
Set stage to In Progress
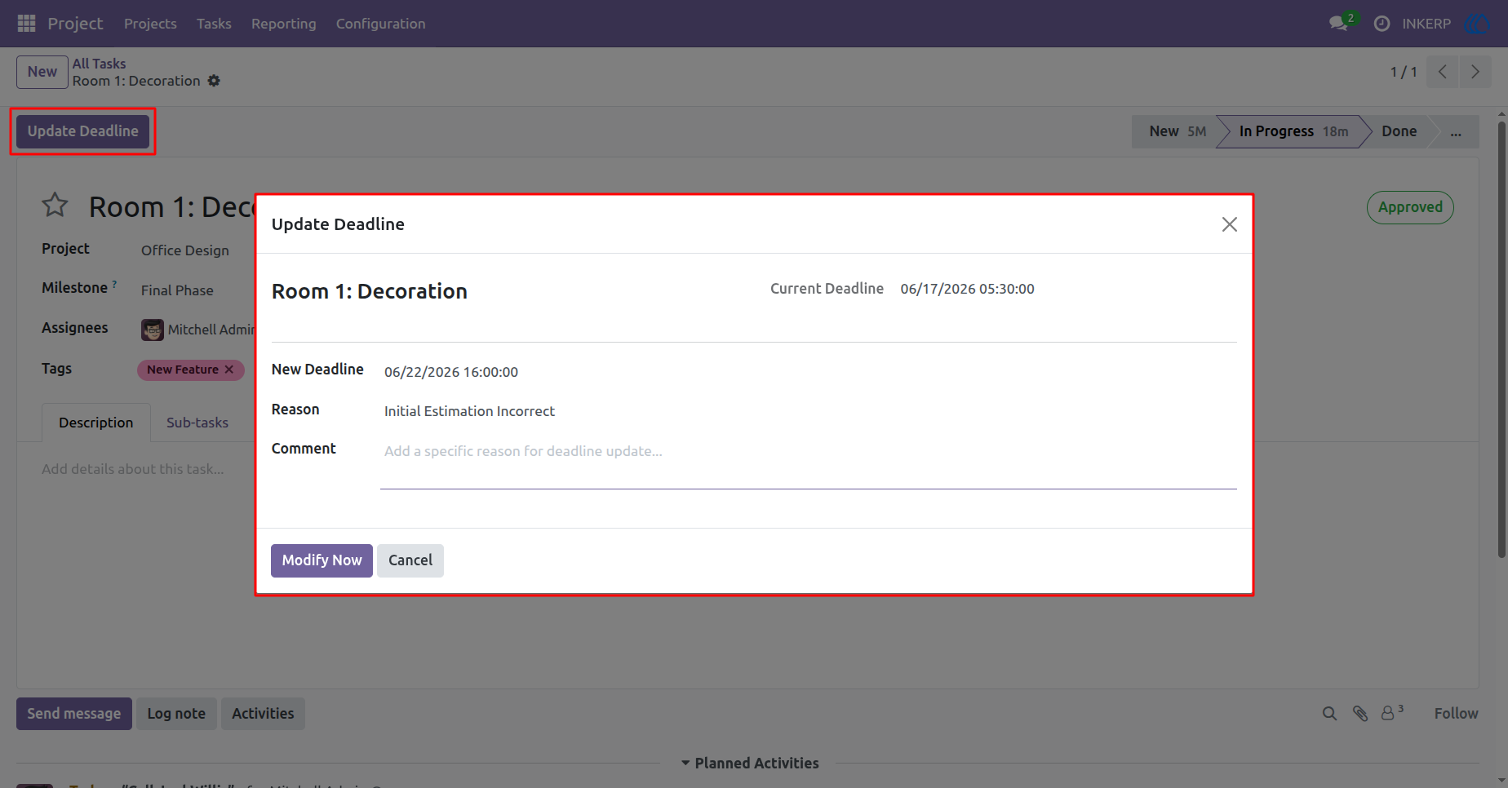[1293, 131]
